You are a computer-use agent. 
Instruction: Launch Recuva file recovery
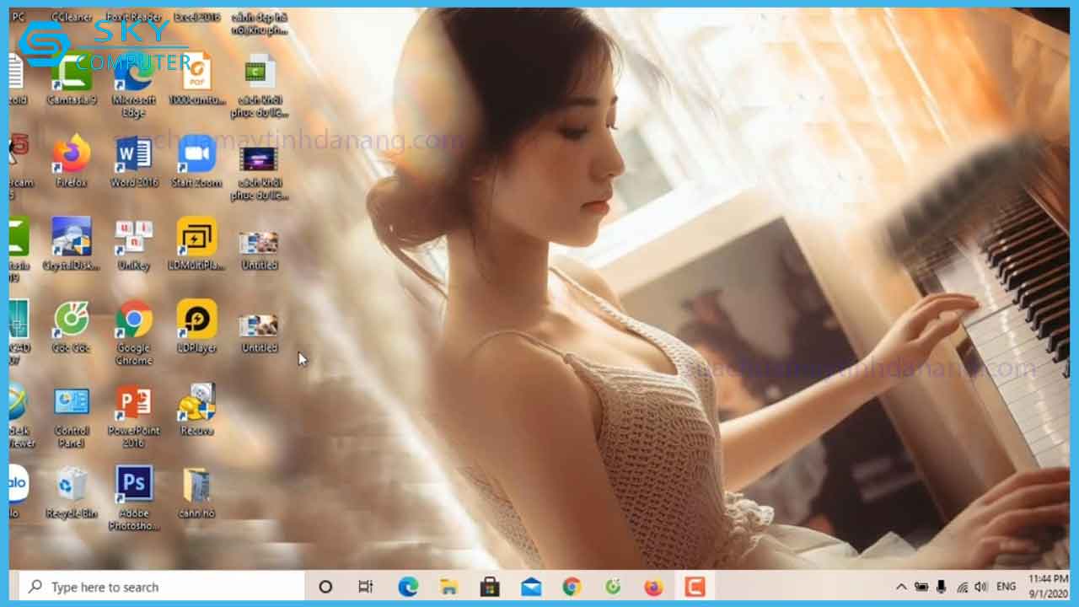tap(196, 405)
